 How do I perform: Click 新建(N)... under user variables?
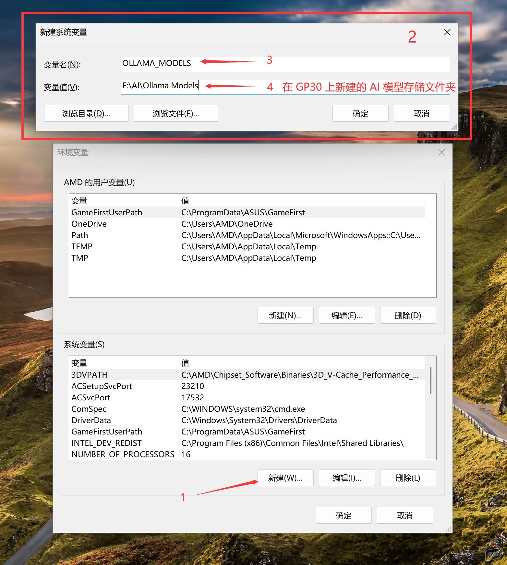coord(285,315)
